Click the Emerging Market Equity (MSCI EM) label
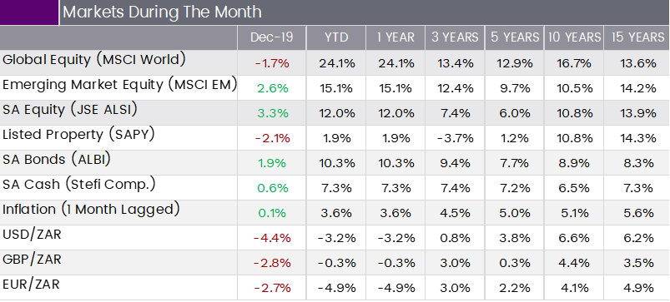Viewport: 670px width, 302px height. point(119,85)
